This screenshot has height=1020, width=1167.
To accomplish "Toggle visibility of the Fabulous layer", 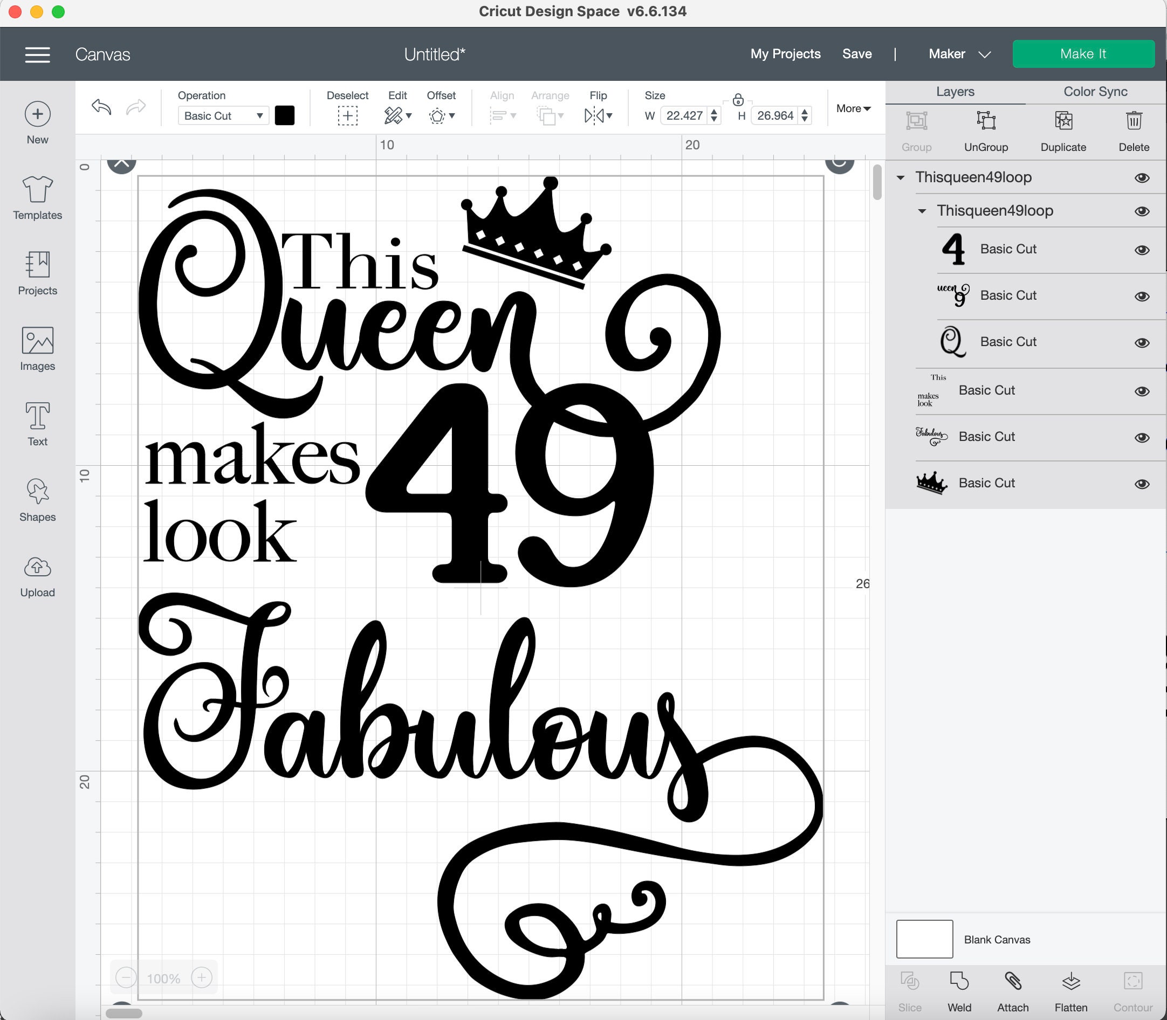I will [x=1143, y=438].
